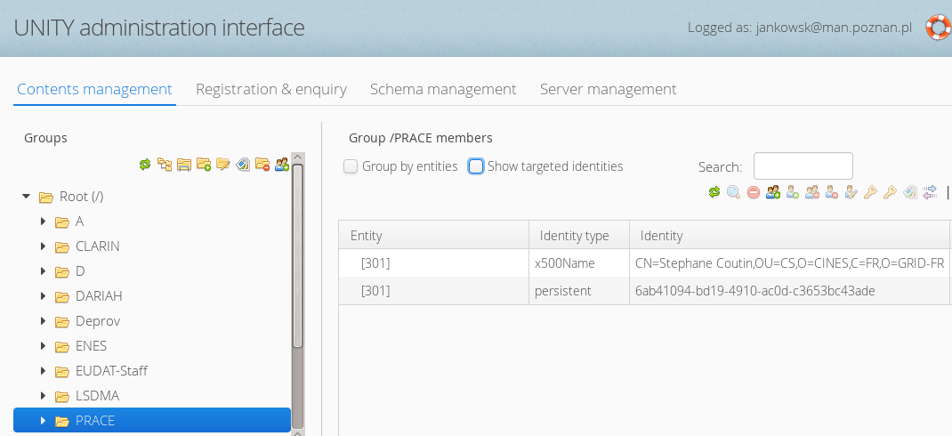Switch to the Schema management tab
The height and width of the screenshot is (436, 952).
point(443,89)
